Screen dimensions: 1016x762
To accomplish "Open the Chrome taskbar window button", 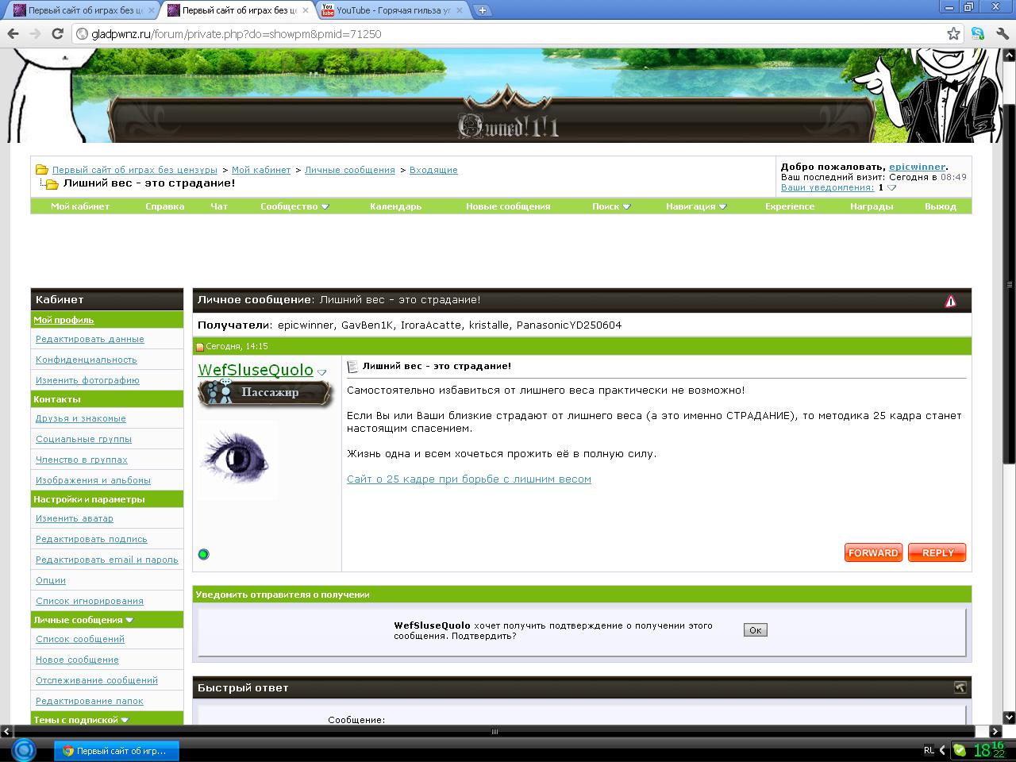I will 116,751.
